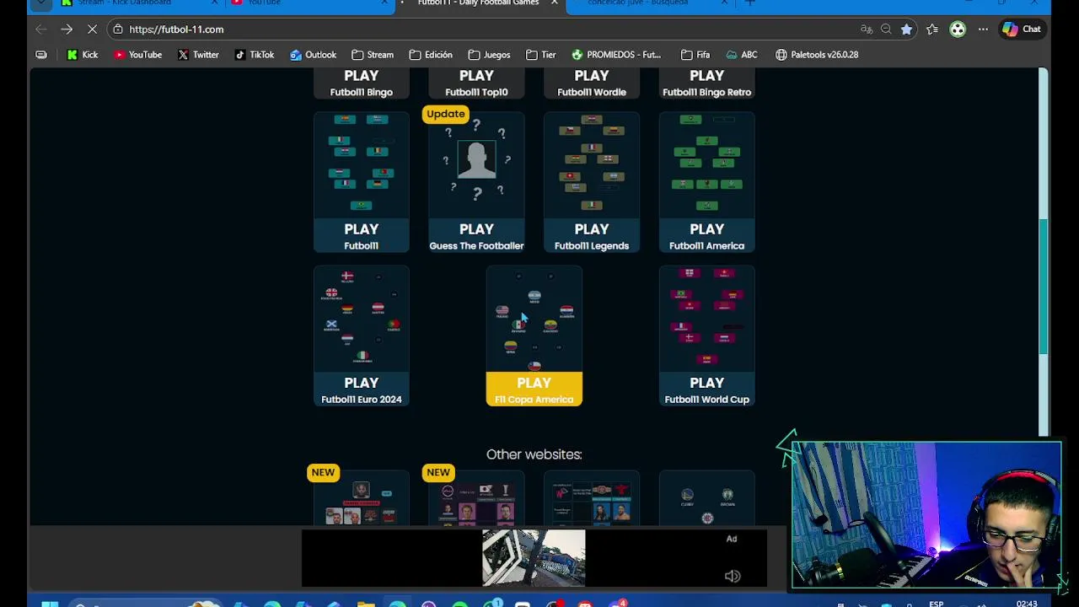The height and width of the screenshot is (607, 1079).
Task: Expand the Tier bookmarks folder
Action: pyautogui.click(x=540, y=55)
